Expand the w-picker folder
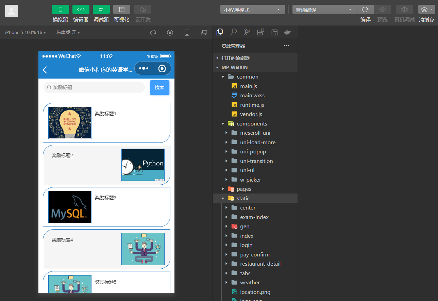Screen dimensions: 438x301 pos(255,180)
